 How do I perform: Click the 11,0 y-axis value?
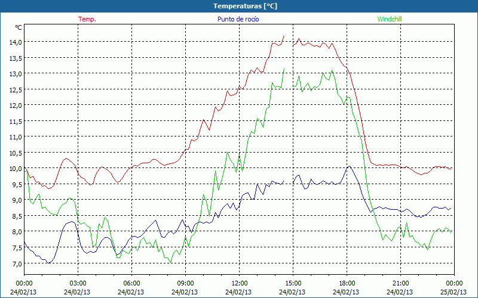click(16, 137)
